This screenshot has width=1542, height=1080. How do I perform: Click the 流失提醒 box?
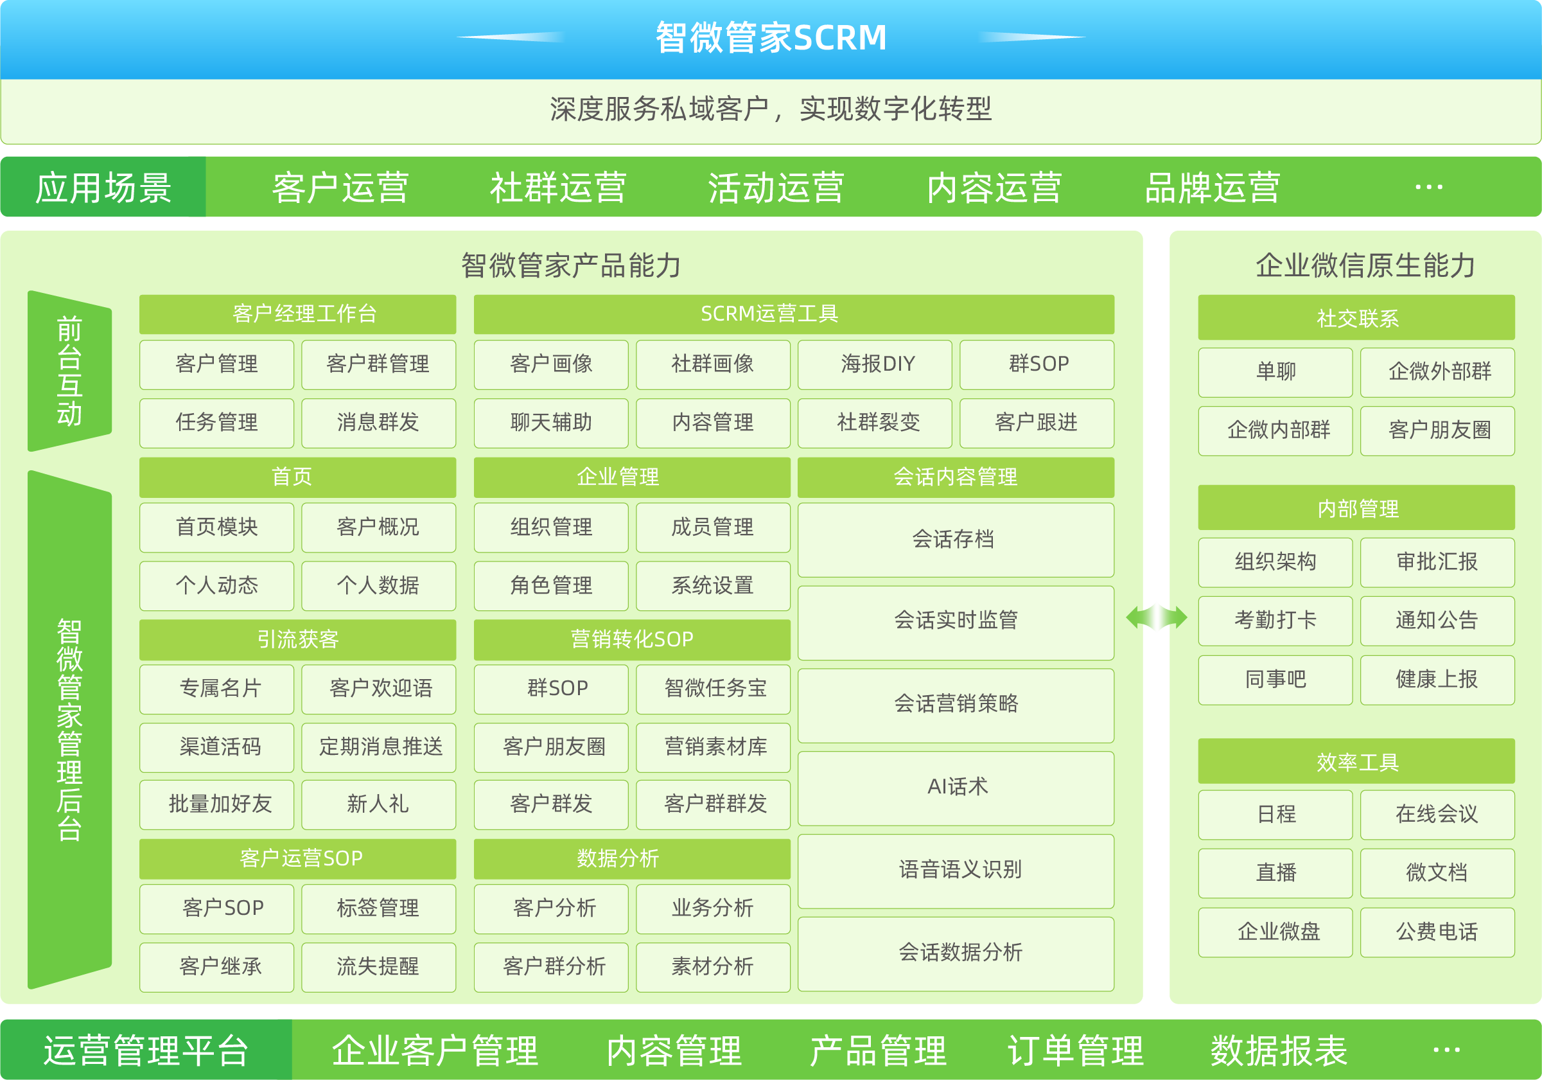(x=378, y=968)
